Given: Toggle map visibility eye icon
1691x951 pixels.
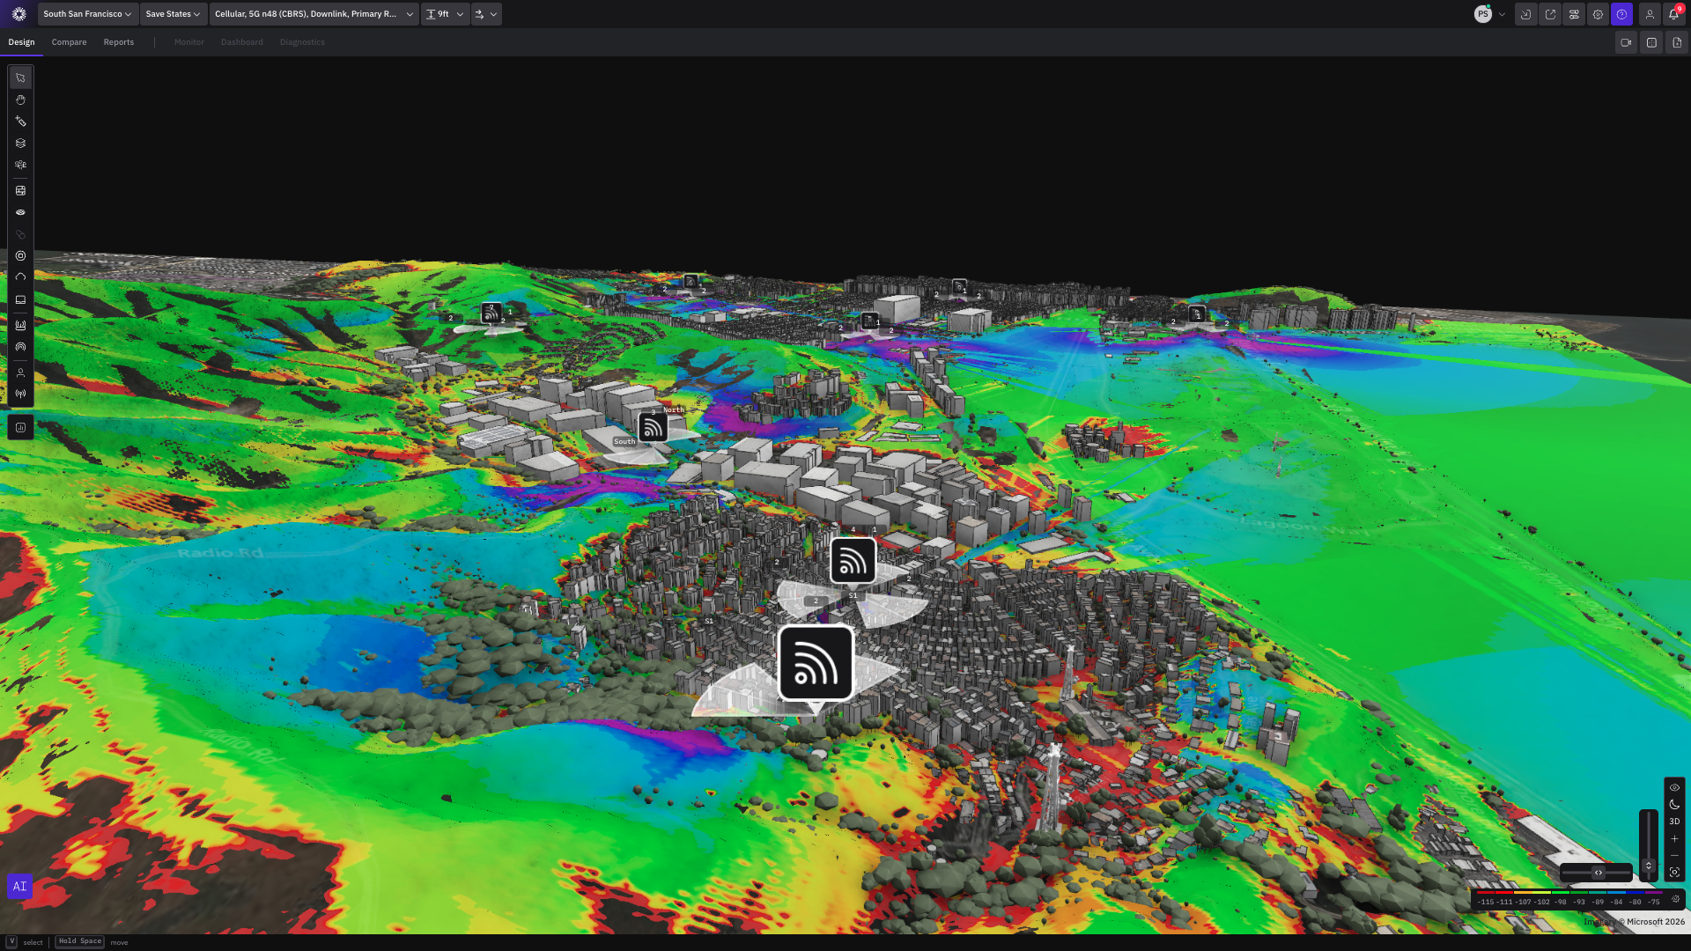Looking at the screenshot, I should (x=1674, y=787).
